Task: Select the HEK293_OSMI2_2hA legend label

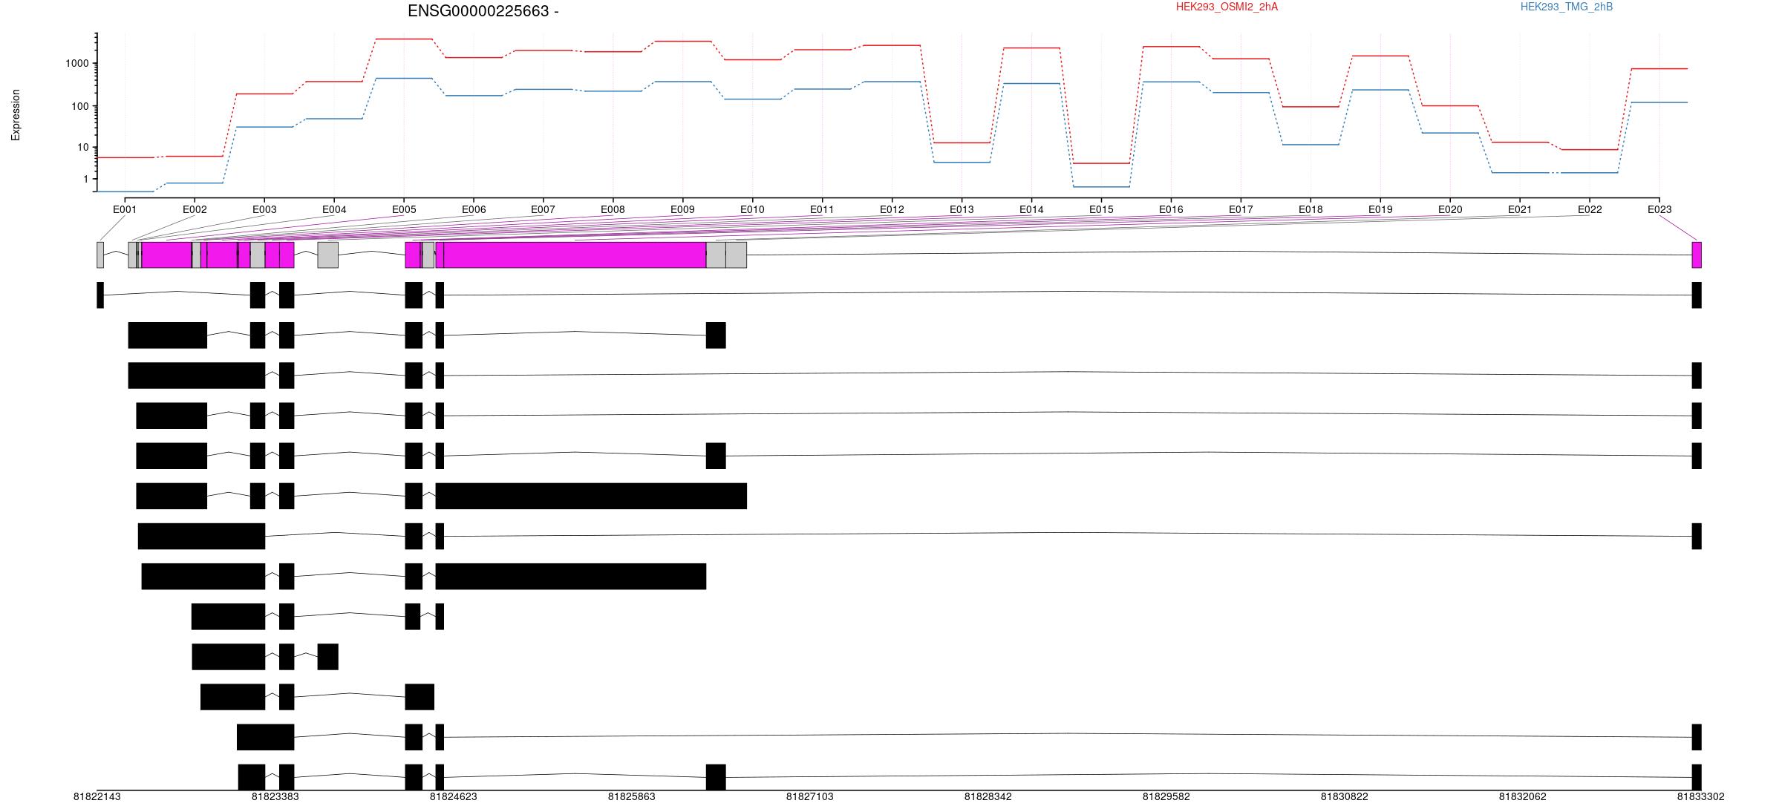Action: tap(1227, 7)
